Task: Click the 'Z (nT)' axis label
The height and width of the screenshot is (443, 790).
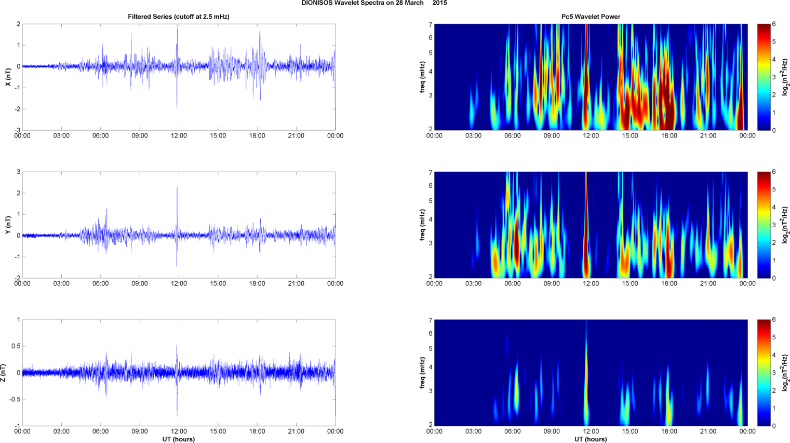Action: pyautogui.click(x=3, y=372)
